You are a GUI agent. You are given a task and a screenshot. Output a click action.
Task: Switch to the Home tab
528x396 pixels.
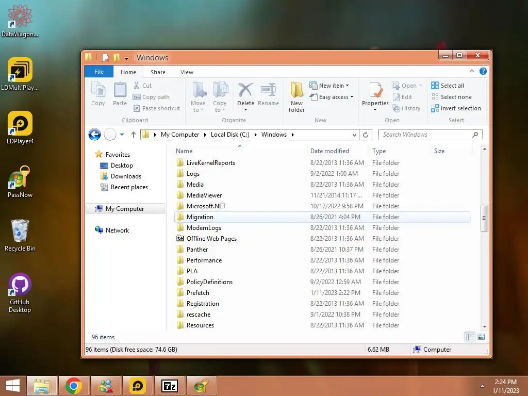[x=128, y=72]
